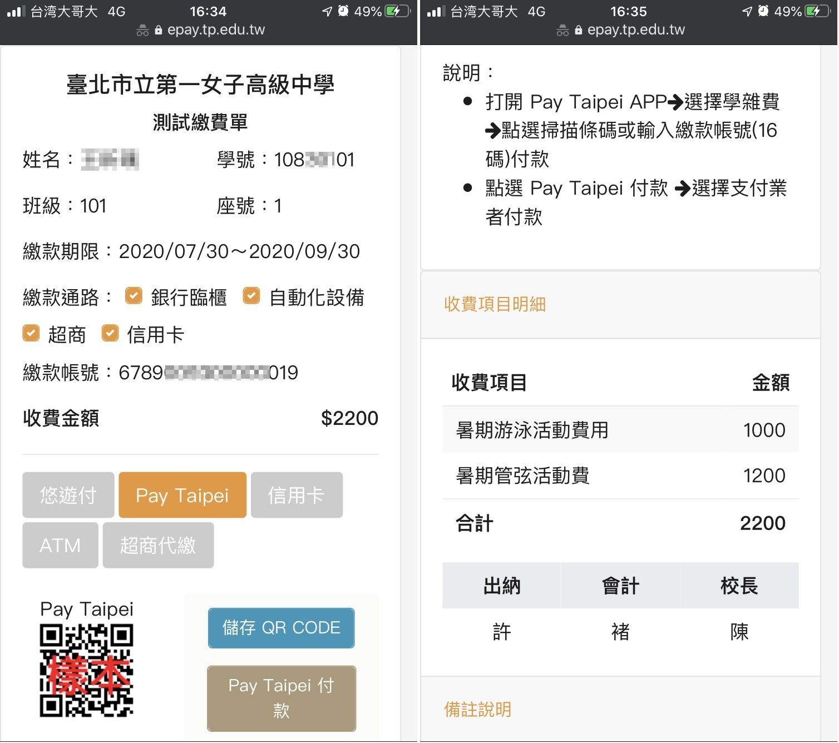The width and height of the screenshot is (839, 743).
Task: Tap the alarm icon on right status bar
Action: coord(764,11)
